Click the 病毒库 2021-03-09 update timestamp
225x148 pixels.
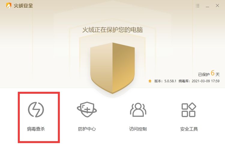tap(199, 81)
